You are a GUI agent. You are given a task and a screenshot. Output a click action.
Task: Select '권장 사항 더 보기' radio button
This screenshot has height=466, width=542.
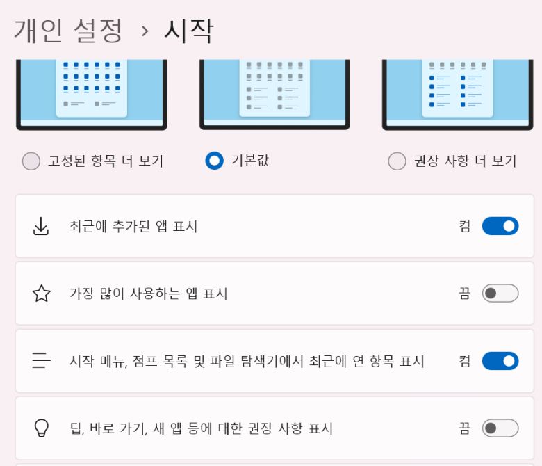[x=397, y=161]
